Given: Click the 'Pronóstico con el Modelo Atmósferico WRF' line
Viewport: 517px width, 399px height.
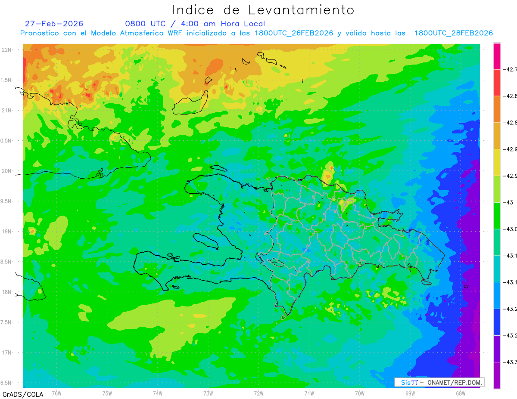Looking at the screenshot, I should coord(256,33).
